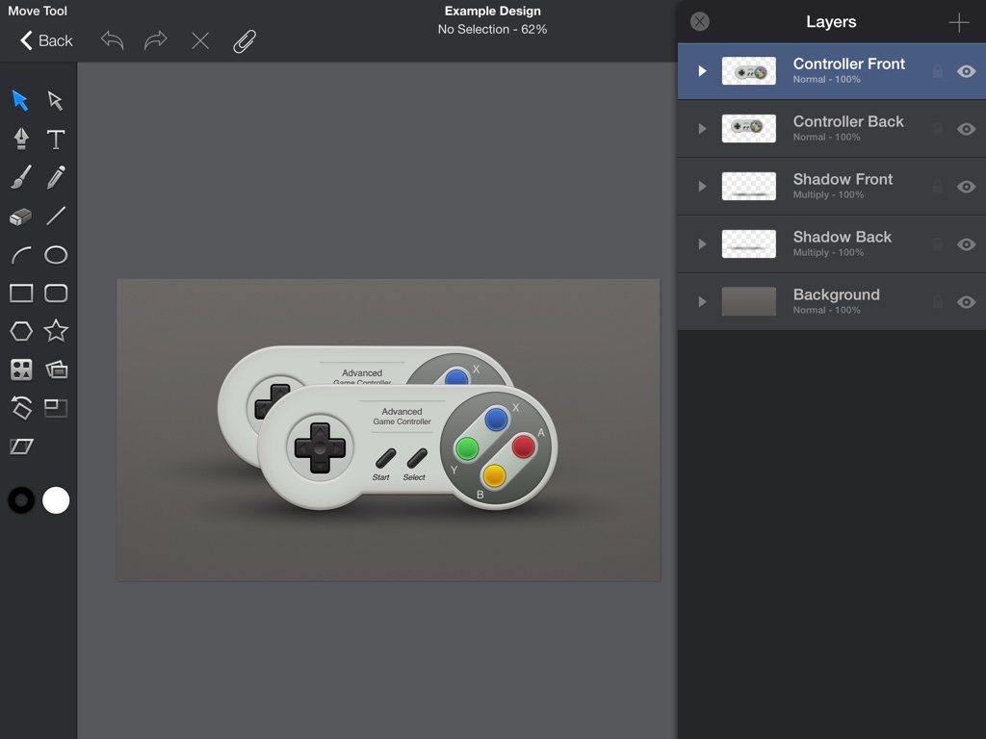Expand the Shadow Back layer
The height and width of the screenshot is (739, 986).
[x=702, y=244]
